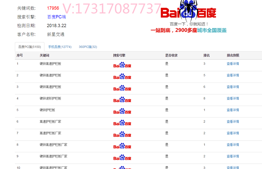Click ranking value 5 in row 2
The image size is (262, 169).
coord(204,75)
